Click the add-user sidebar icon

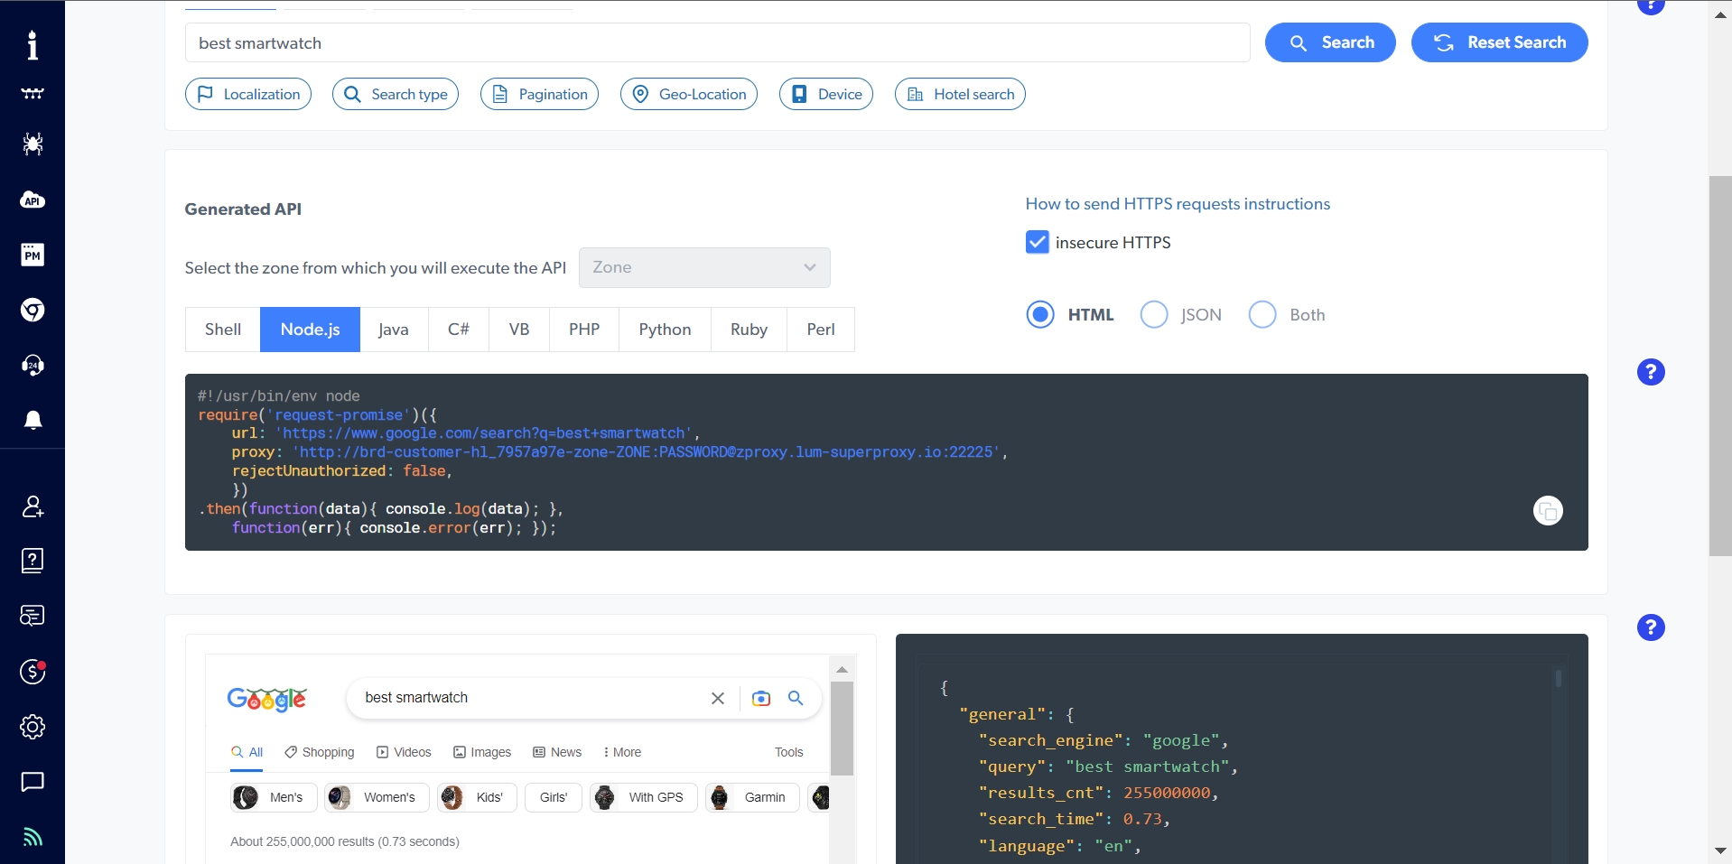coord(33,506)
